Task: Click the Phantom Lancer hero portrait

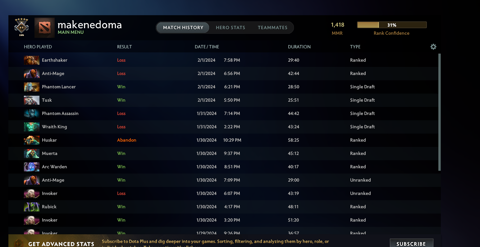Action: pos(31,87)
